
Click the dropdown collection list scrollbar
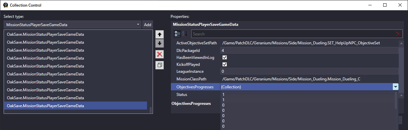[x=396, y=101]
